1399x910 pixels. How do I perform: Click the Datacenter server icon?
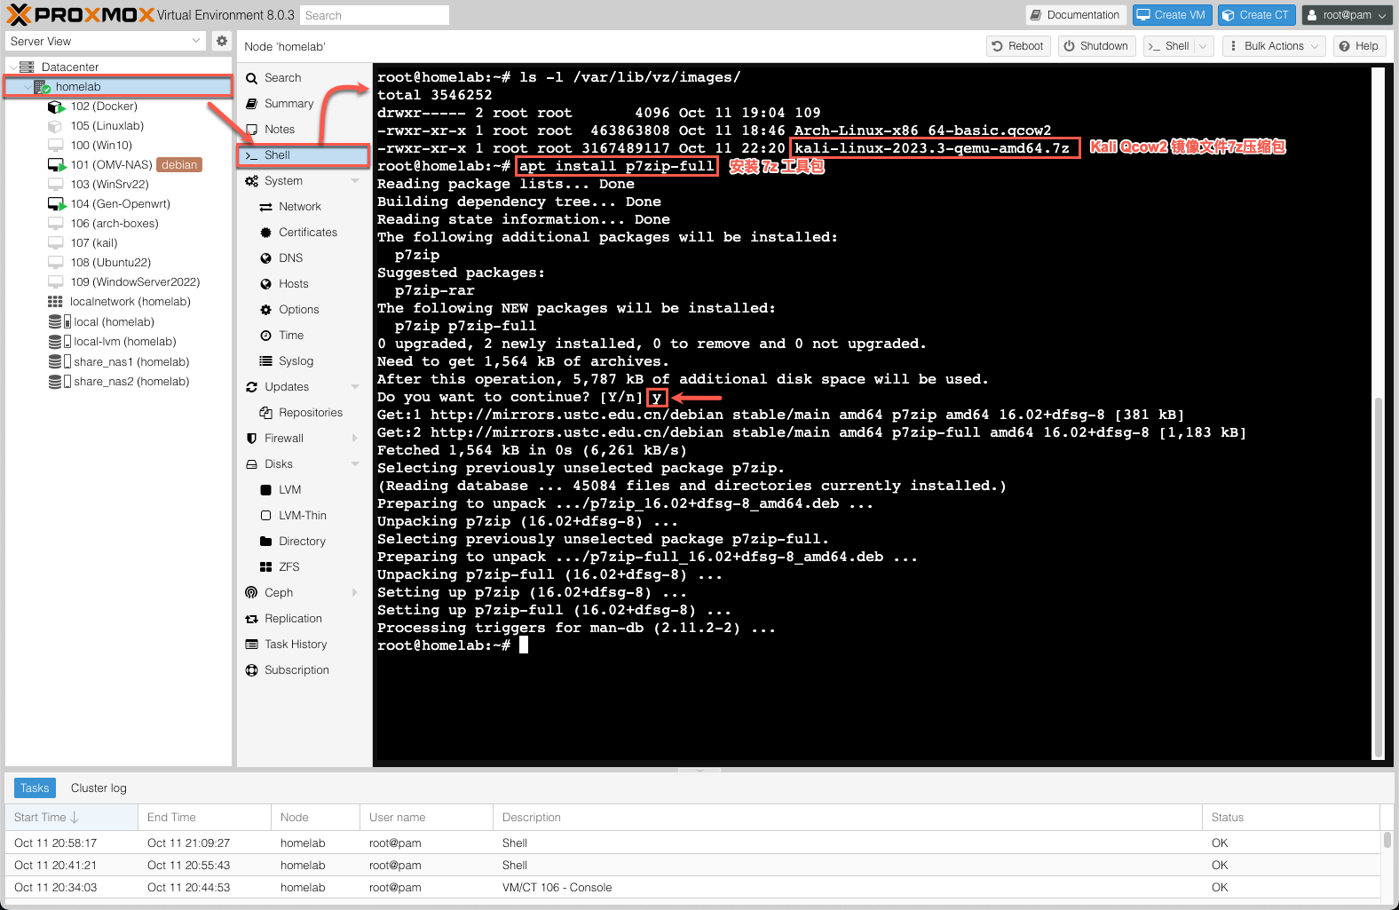click(x=27, y=67)
